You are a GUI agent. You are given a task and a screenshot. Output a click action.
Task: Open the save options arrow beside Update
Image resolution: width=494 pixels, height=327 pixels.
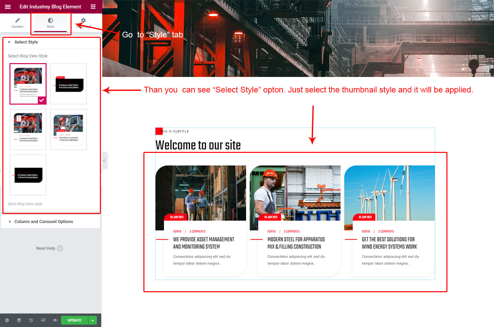click(93, 320)
